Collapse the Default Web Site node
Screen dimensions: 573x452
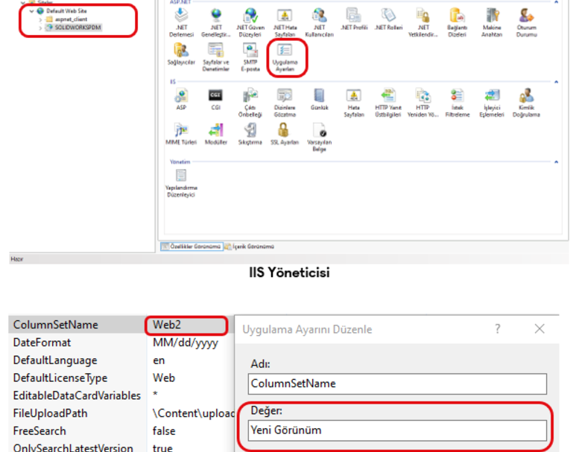point(31,12)
